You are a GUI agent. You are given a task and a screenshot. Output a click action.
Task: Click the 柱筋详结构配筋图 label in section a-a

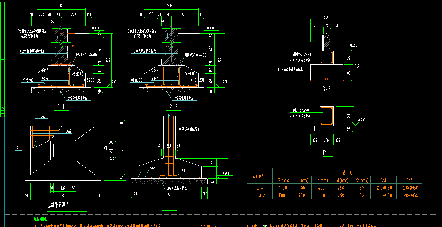point(189,130)
